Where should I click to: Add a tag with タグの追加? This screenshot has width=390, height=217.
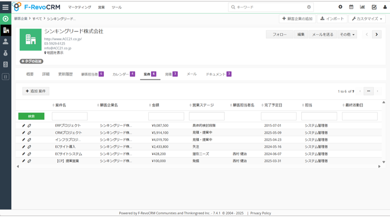[x=31, y=61]
